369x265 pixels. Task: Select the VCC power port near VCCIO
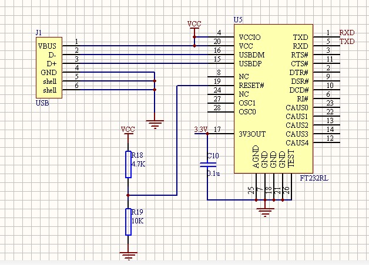[x=194, y=25]
